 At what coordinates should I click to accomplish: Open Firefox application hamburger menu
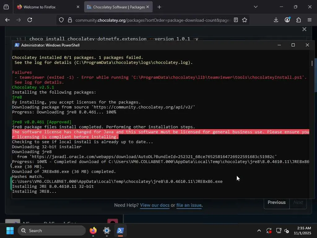click(x=310, y=20)
